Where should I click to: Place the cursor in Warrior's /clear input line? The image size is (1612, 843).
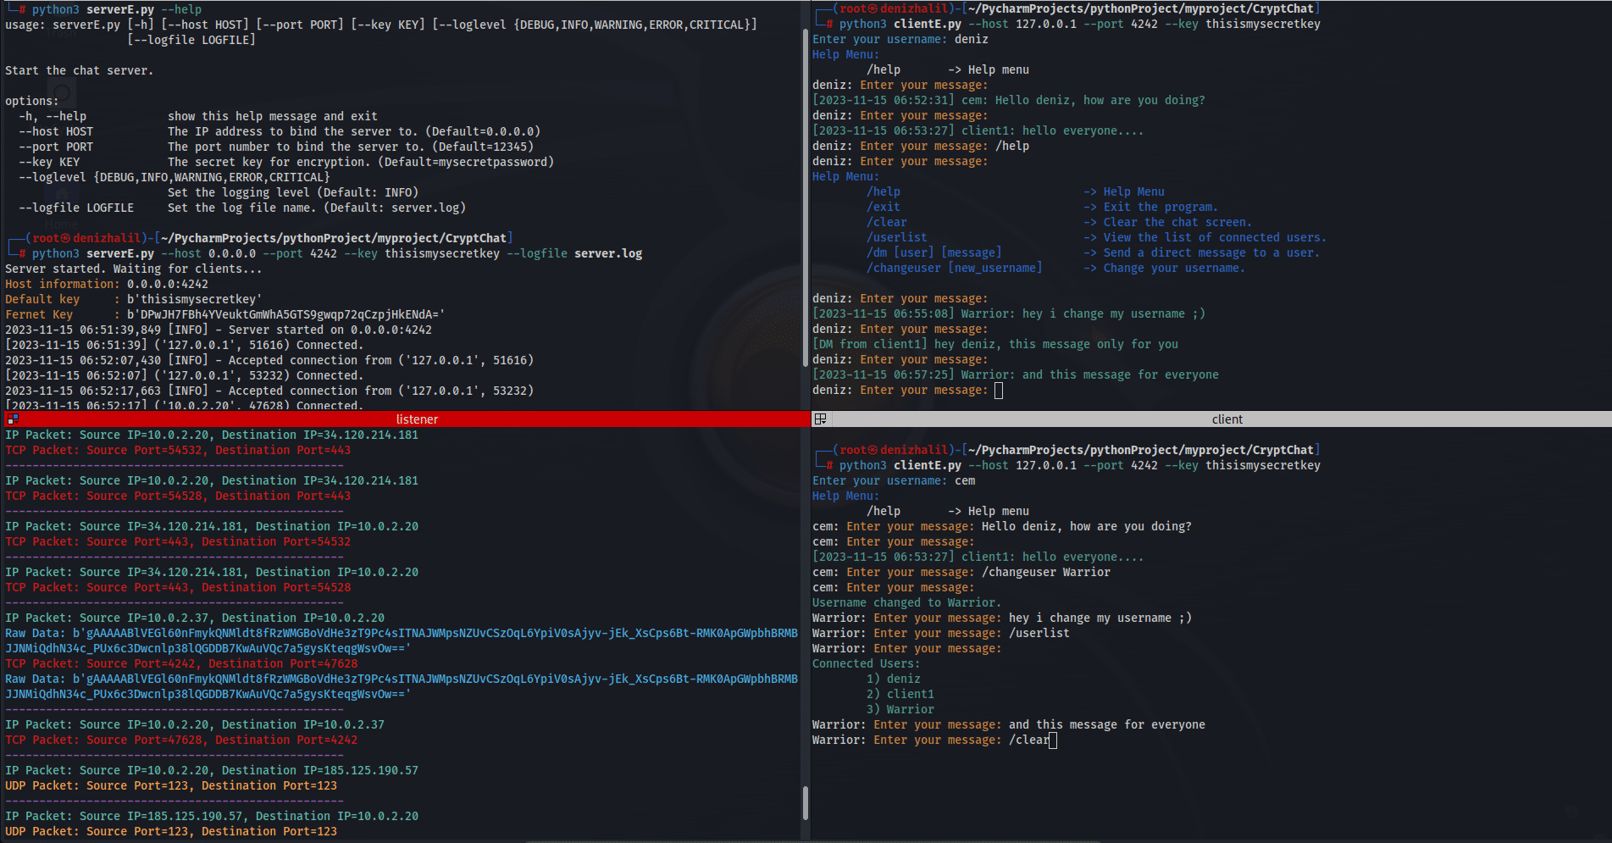(x=1051, y=740)
